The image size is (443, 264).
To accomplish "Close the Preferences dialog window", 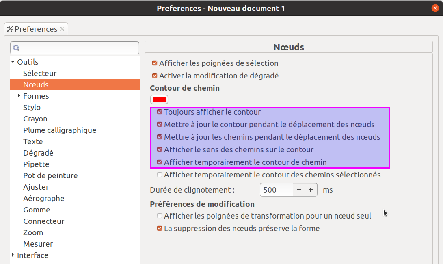I will pos(435,8).
